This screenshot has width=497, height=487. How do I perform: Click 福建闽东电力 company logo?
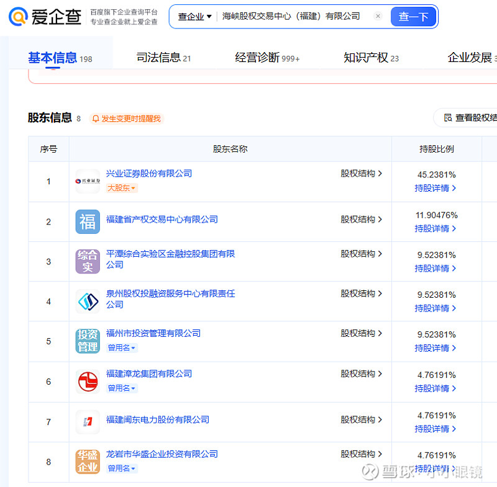point(88,422)
